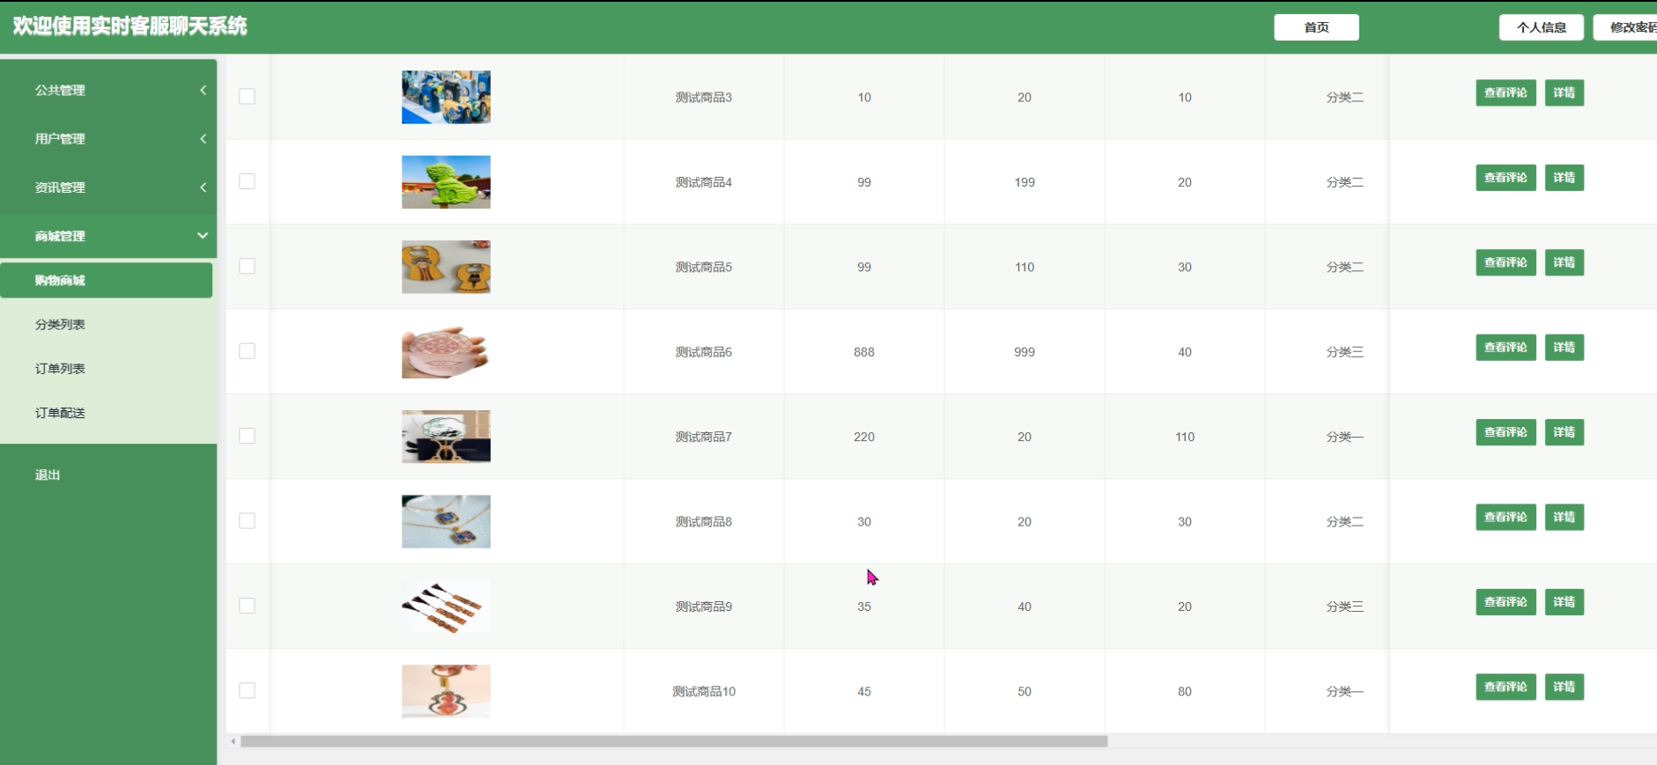Tick the checkbox for 测试商品3

[x=247, y=97]
